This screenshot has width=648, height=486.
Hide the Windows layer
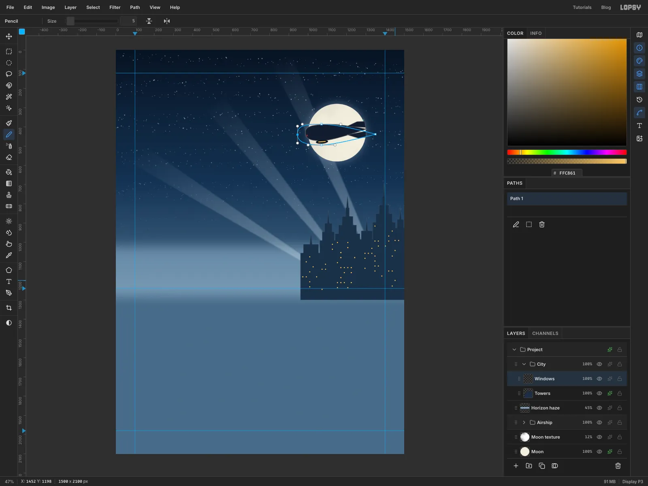click(599, 379)
